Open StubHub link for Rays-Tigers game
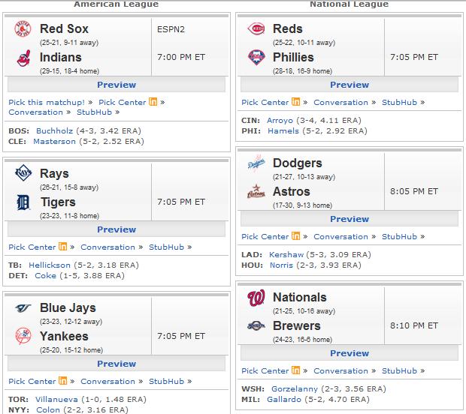466x414 pixels. click(166, 247)
